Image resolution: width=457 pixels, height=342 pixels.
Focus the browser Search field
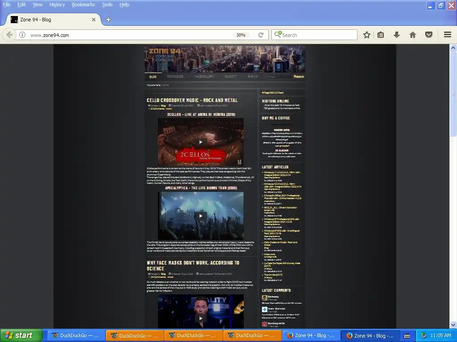(314, 35)
